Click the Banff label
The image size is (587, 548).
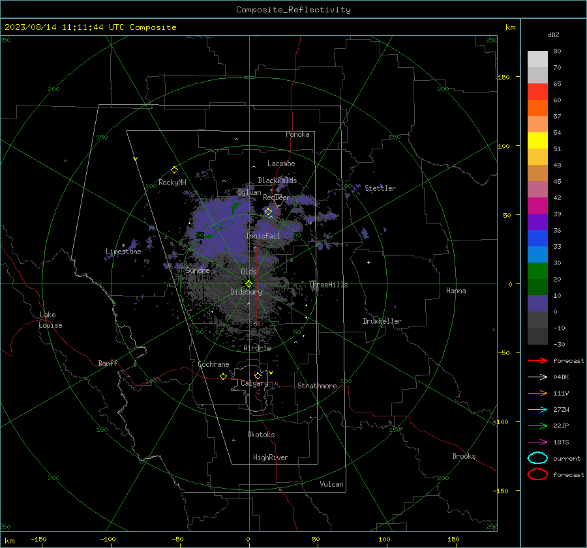coord(108,364)
